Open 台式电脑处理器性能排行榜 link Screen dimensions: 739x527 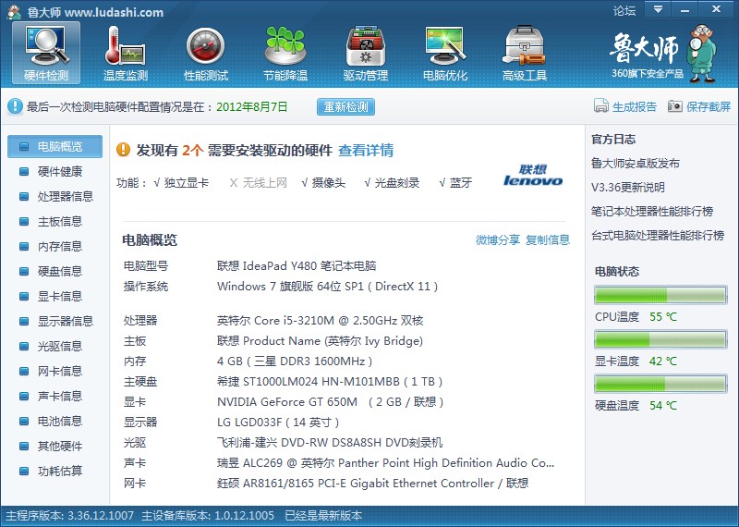658,235
